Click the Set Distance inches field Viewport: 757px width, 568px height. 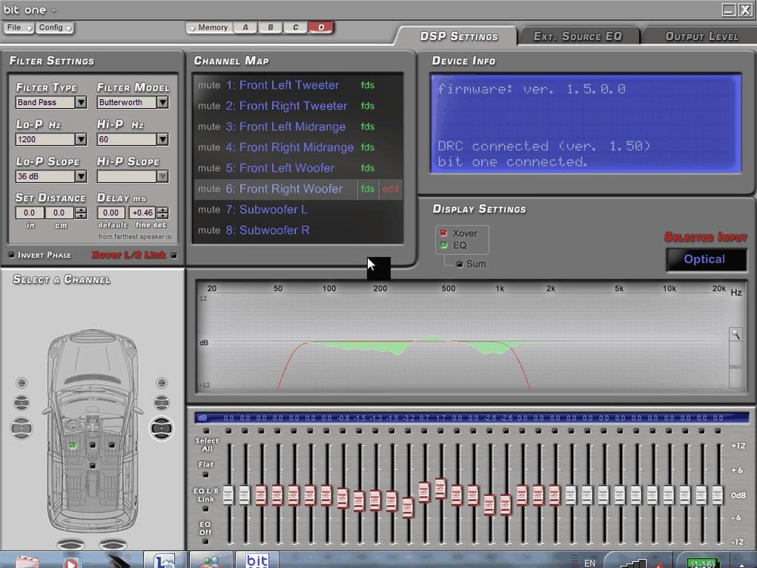30,213
